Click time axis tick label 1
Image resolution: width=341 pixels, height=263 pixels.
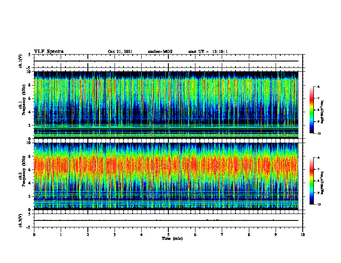pyautogui.click(x=61, y=235)
